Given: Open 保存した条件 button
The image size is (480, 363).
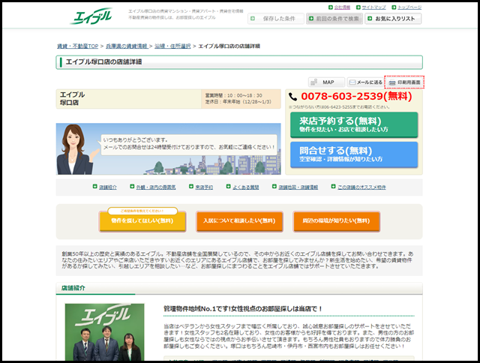Looking at the screenshot, I should pyautogui.click(x=276, y=19).
